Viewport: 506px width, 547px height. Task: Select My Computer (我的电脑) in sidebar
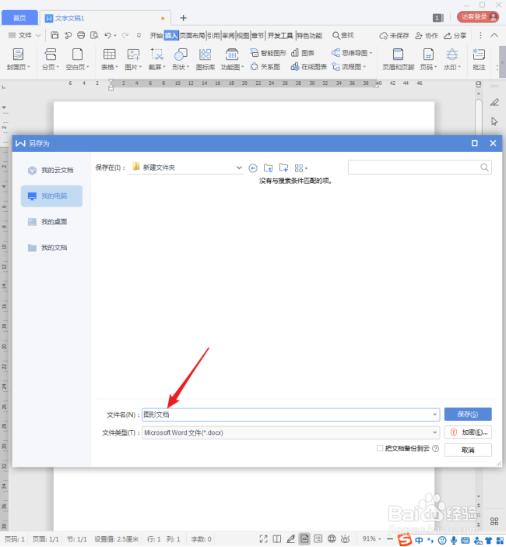pyautogui.click(x=51, y=196)
